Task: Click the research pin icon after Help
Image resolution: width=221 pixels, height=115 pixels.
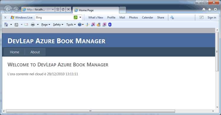Action: click(x=88, y=25)
